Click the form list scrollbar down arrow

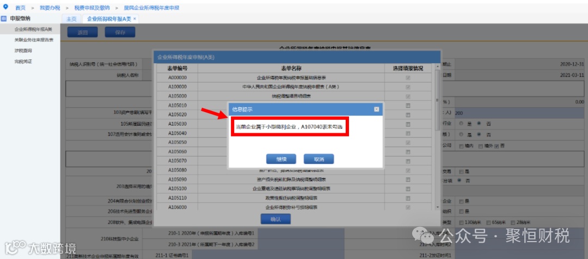point(437,207)
